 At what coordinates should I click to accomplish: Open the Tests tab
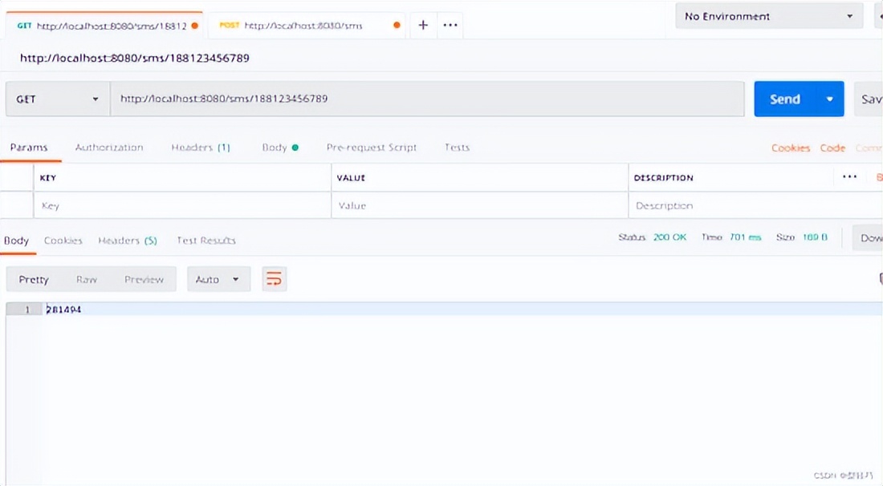coord(457,148)
